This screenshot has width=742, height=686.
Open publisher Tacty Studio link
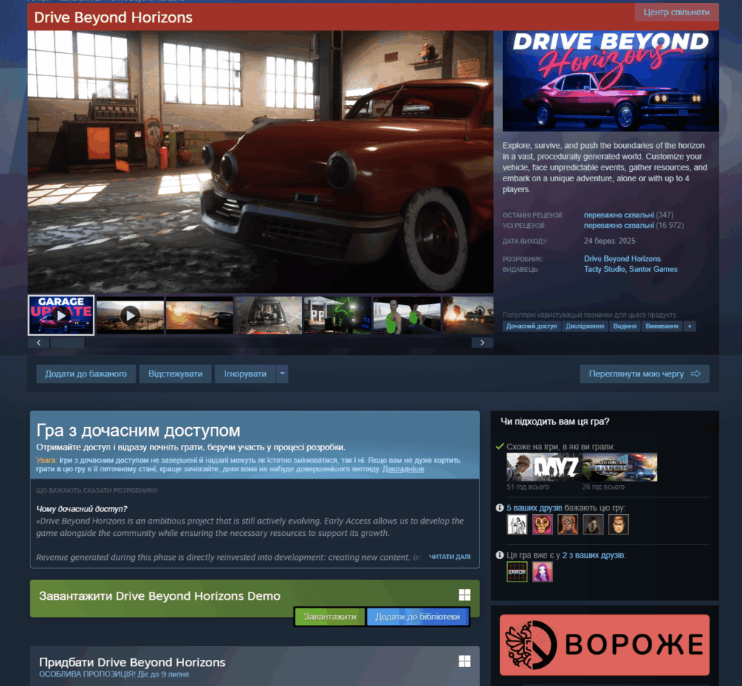(x=604, y=269)
